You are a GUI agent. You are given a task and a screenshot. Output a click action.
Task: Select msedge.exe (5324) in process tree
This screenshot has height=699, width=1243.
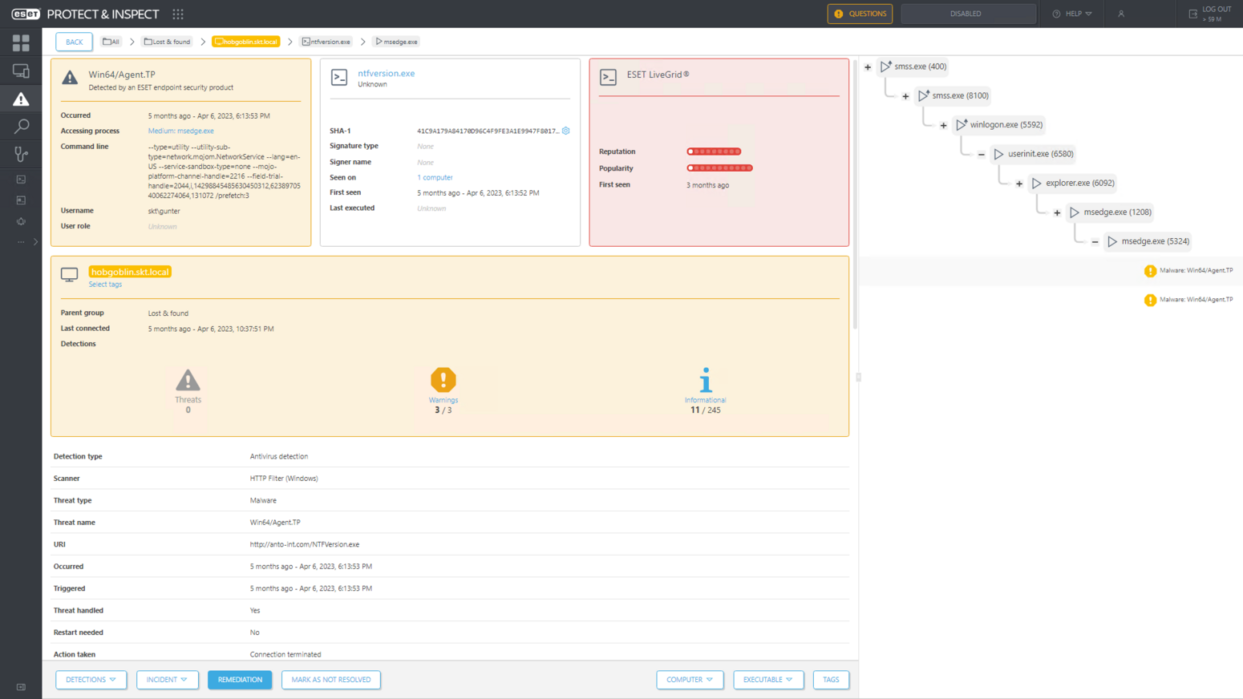click(x=1154, y=241)
